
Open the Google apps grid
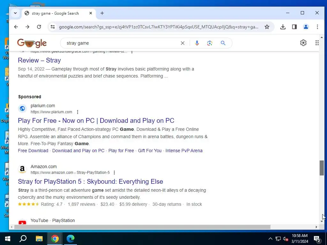point(317,43)
